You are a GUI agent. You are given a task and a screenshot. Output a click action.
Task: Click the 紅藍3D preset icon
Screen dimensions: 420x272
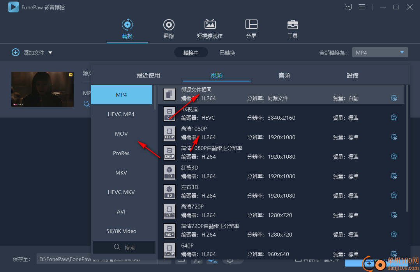click(169, 172)
